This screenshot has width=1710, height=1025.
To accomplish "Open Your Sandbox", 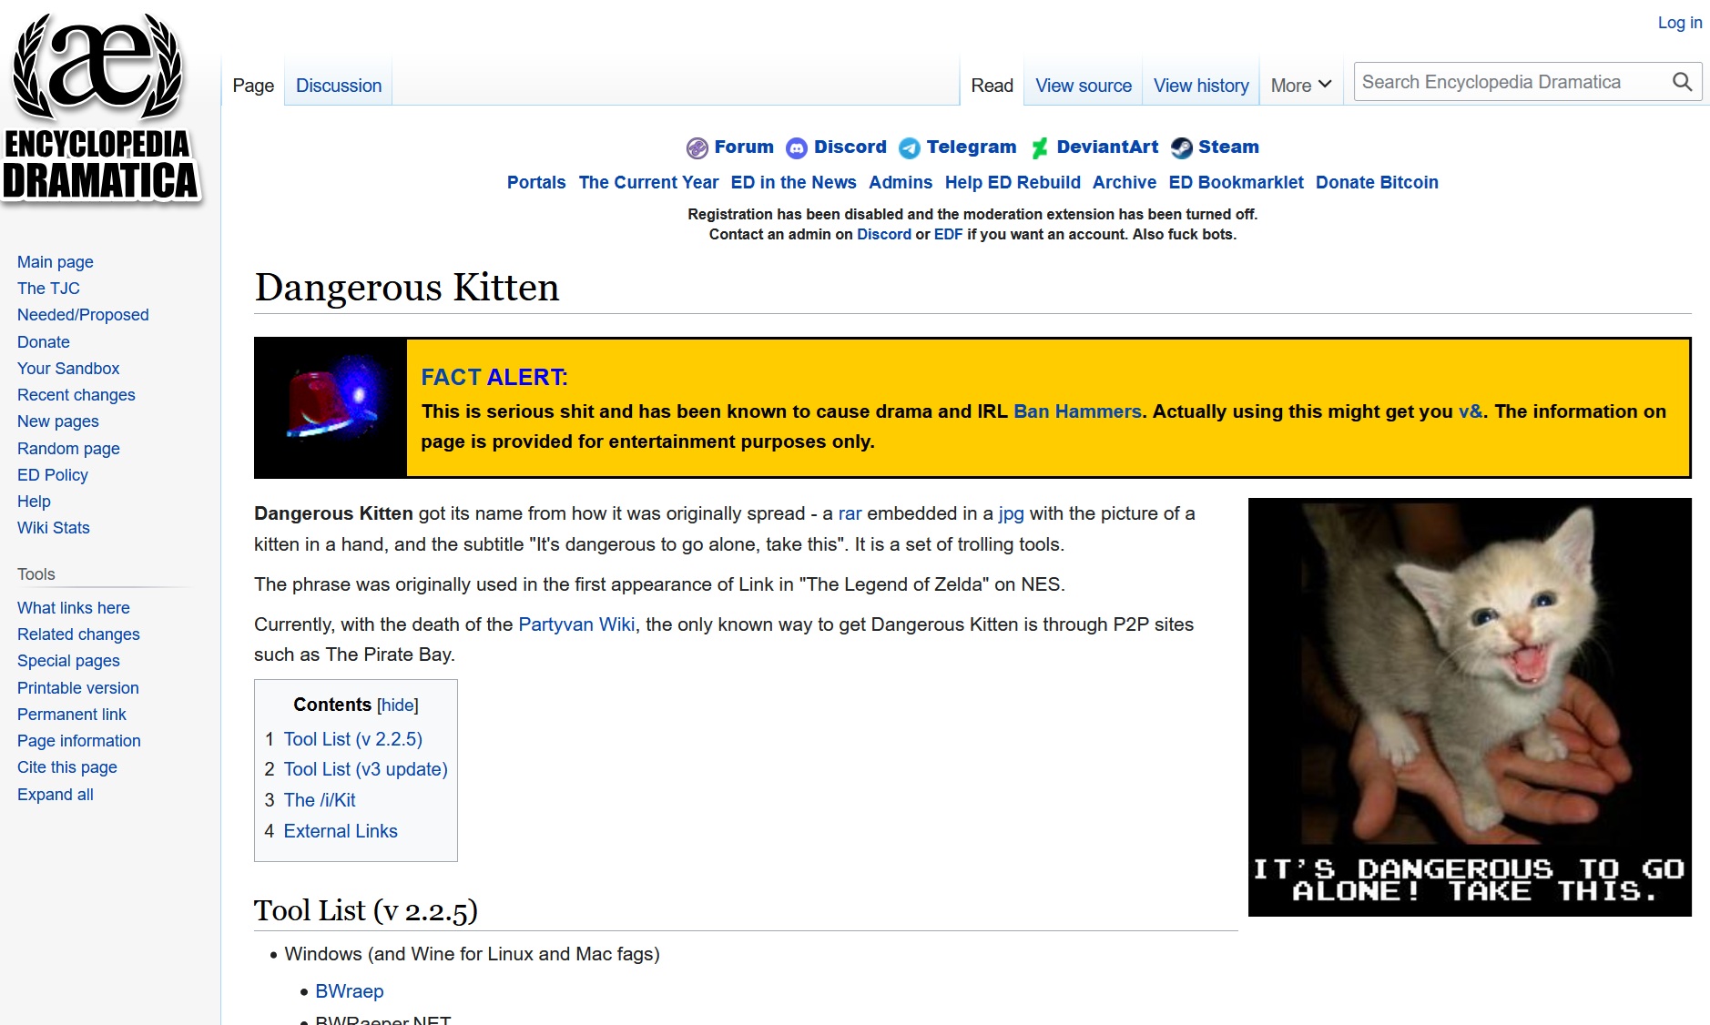I will 68,369.
